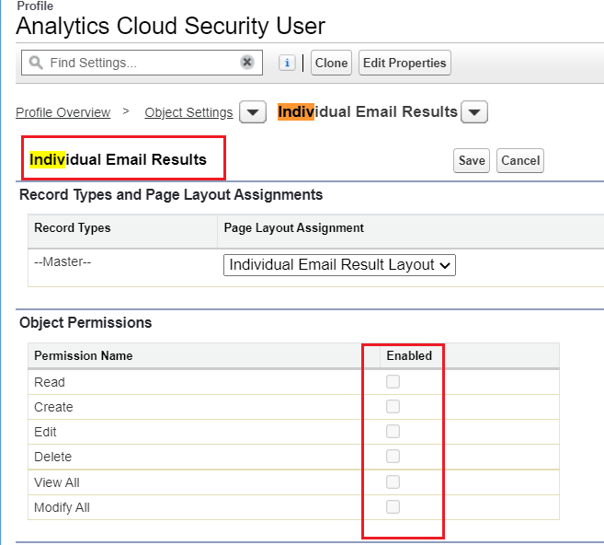Screen dimensions: 604x545
Task: Tick the Modify All permission checkbox
Action: pos(393,507)
